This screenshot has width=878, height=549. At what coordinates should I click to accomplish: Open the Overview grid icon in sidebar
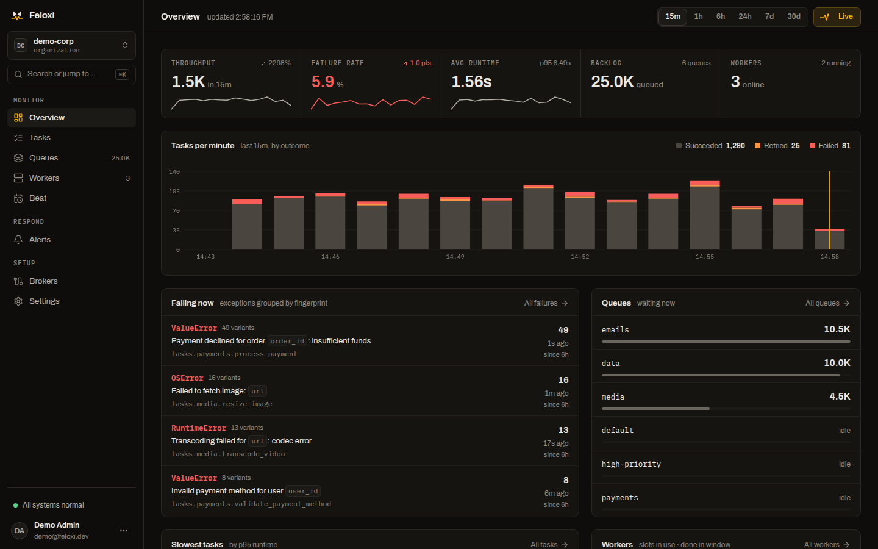pyautogui.click(x=18, y=118)
